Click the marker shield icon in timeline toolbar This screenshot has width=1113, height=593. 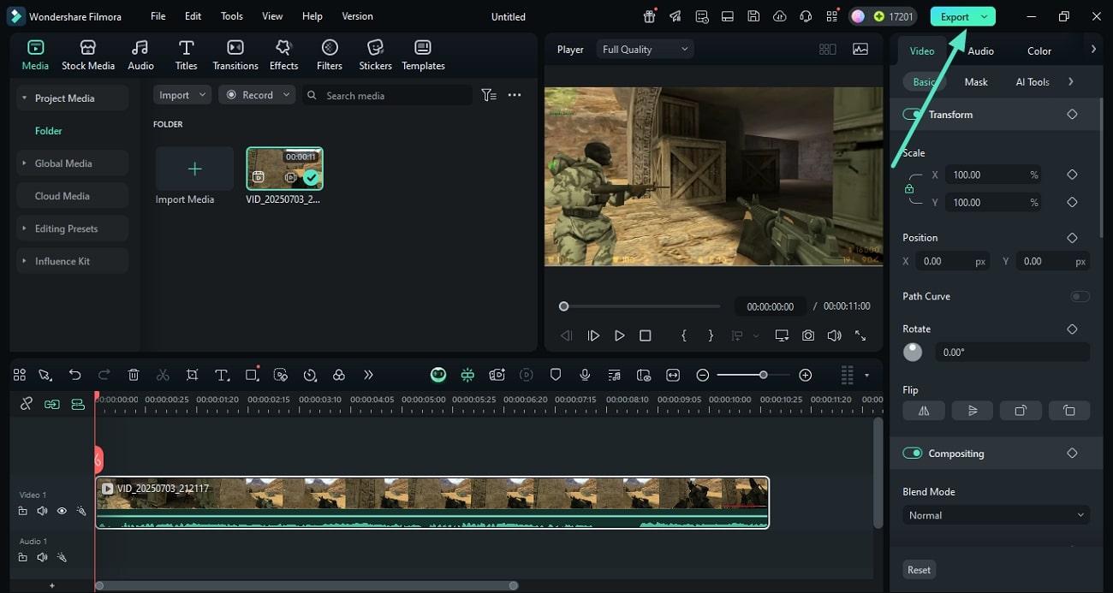(556, 375)
